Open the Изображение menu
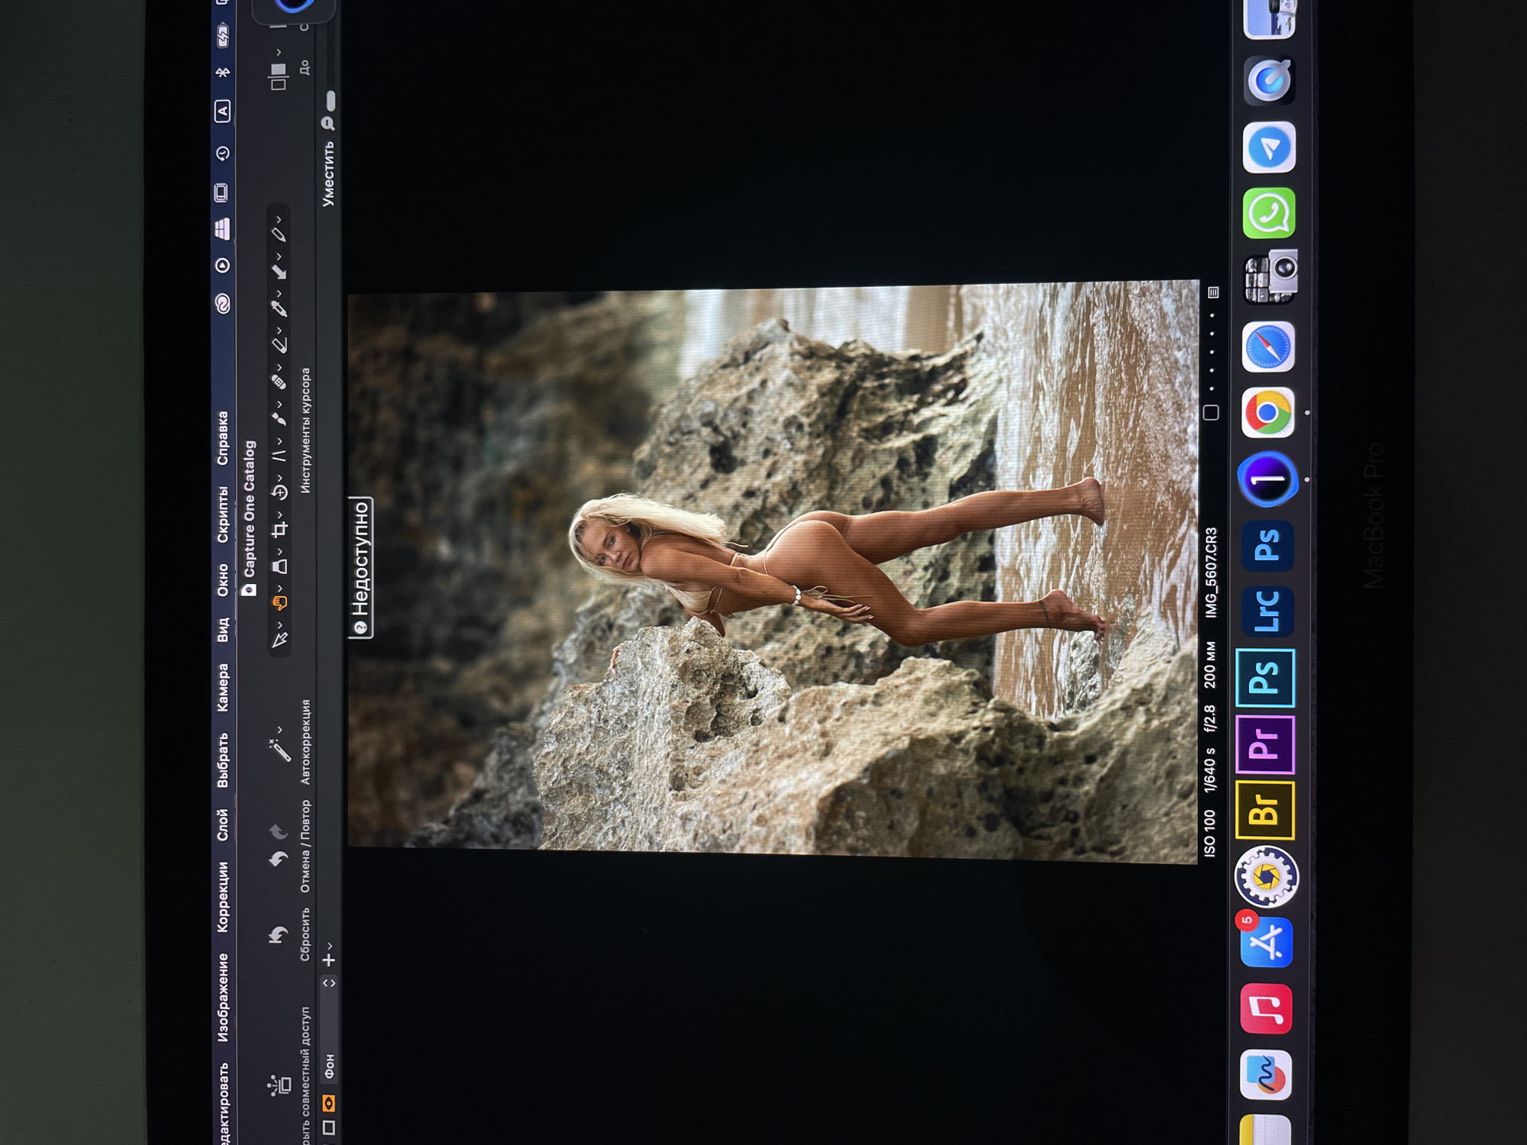This screenshot has width=1527, height=1145. (222, 998)
